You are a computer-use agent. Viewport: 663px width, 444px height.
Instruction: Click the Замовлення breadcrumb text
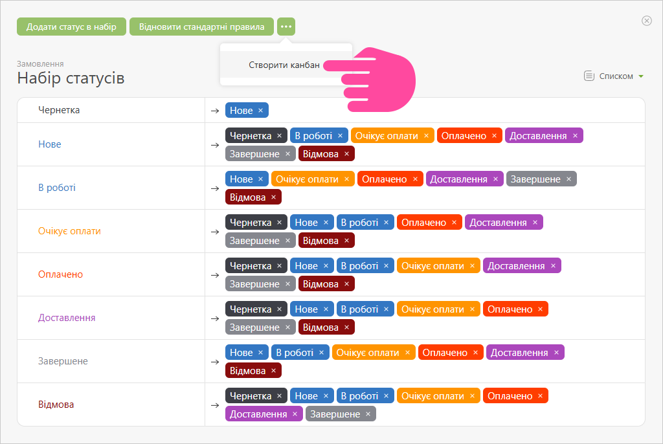point(40,64)
